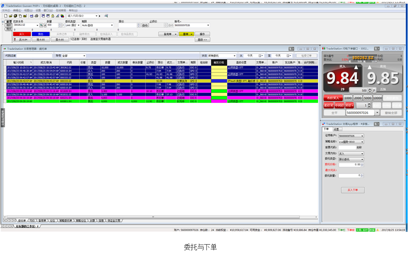Viewport: 410px width, 255px height.
Task: Select the 1000 quantity preset button
Action: pyautogui.click(x=348, y=98)
